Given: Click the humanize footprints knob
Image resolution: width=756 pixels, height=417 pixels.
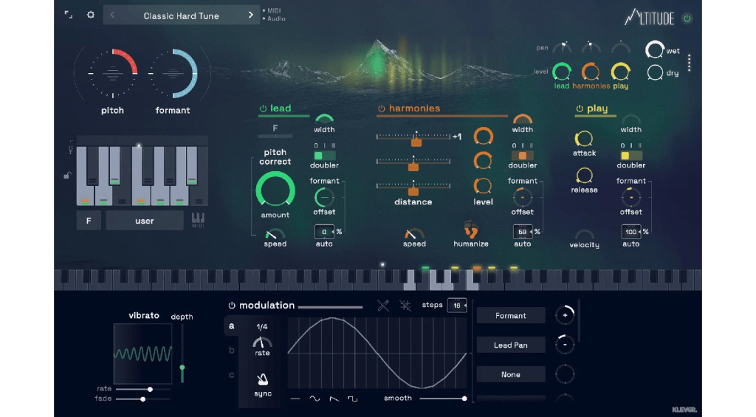Looking at the screenshot, I should [x=470, y=230].
